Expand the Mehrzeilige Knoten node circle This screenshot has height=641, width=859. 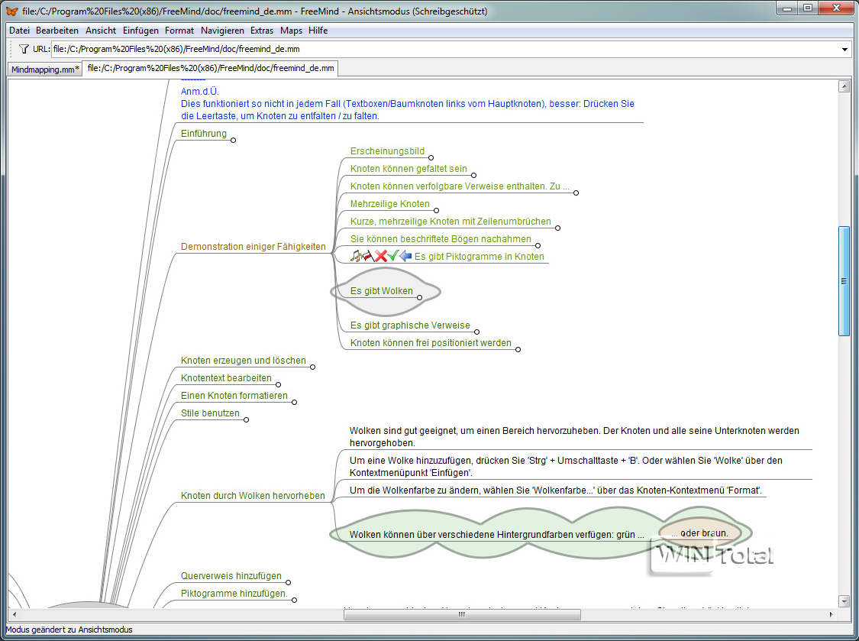click(437, 211)
